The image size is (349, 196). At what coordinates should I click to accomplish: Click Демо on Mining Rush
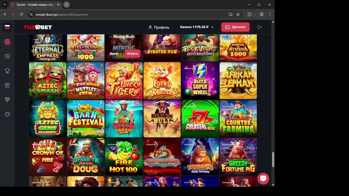[x=114, y=53]
